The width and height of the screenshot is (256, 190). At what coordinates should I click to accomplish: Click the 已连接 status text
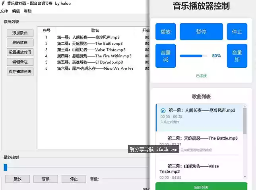pos(201,76)
